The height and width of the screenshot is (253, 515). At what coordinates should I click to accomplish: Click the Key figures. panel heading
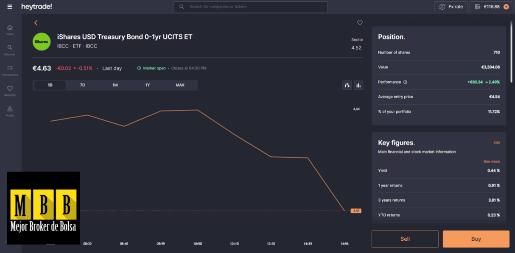396,143
